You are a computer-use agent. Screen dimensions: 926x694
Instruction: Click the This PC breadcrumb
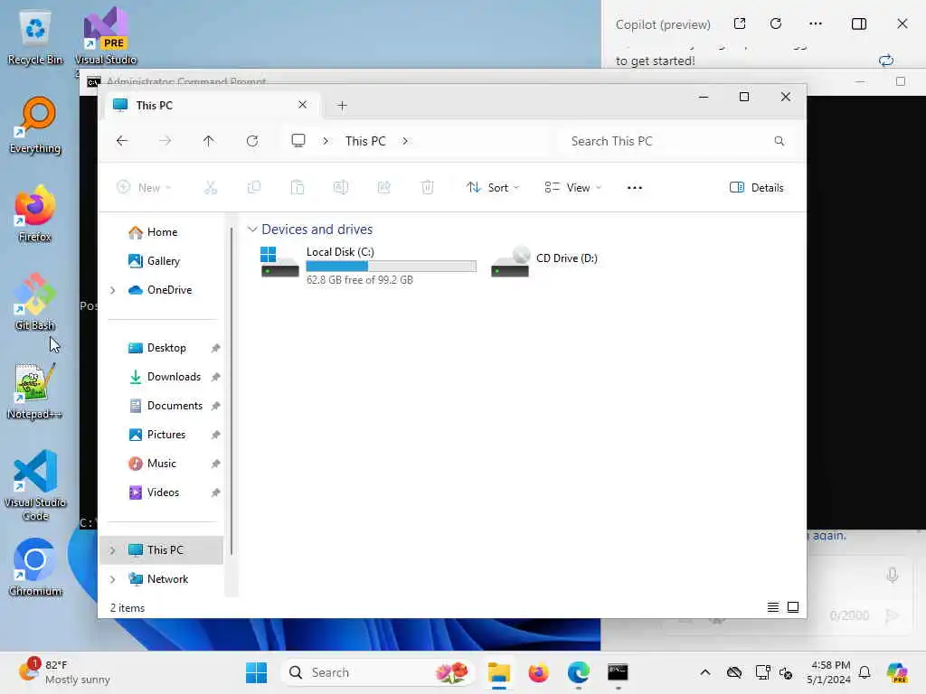365,141
